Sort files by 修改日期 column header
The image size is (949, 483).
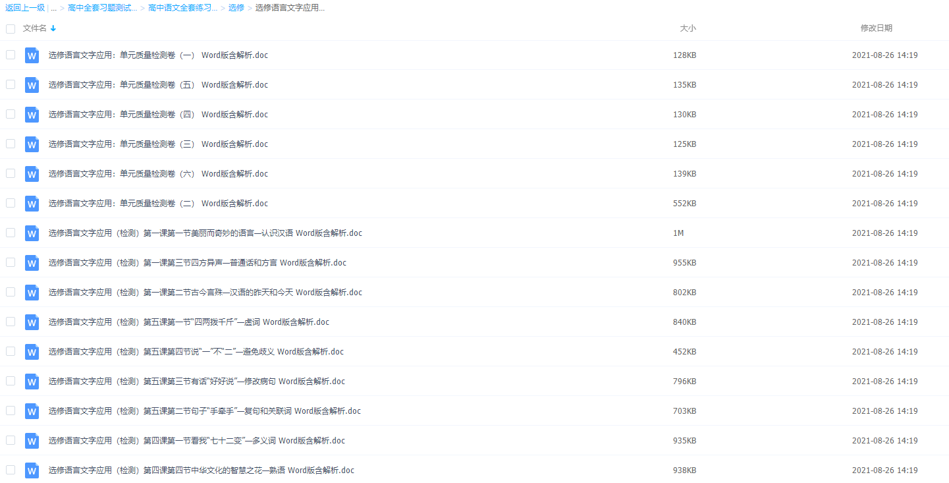tap(876, 28)
